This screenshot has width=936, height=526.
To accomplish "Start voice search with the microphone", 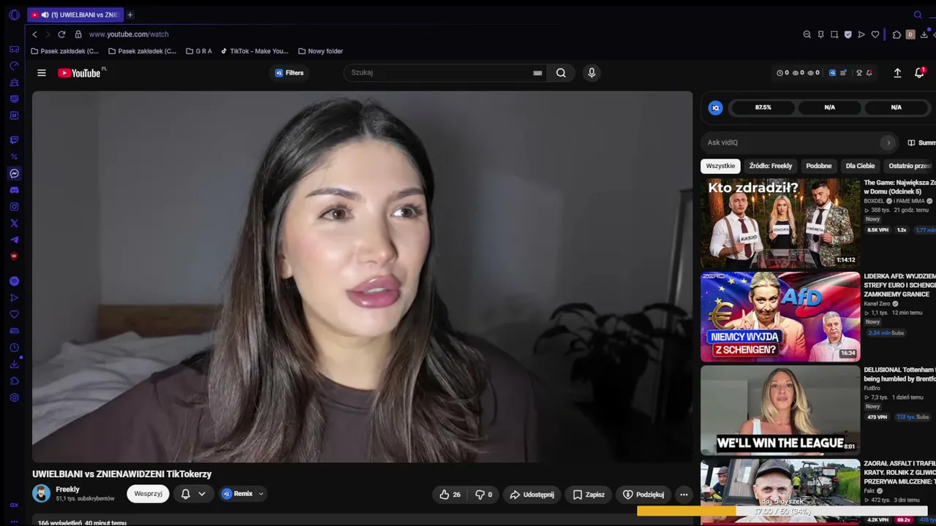I will click(x=592, y=73).
